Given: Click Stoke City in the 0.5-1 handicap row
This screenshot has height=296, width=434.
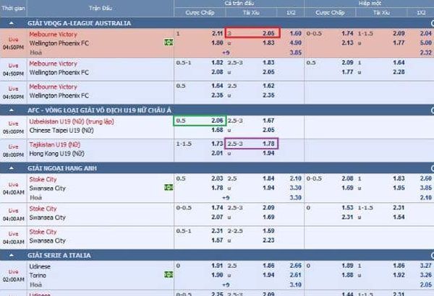Looking at the screenshot, I should coord(43,232).
